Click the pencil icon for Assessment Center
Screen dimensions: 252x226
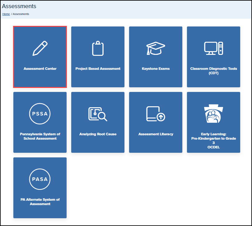(x=40, y=48)
